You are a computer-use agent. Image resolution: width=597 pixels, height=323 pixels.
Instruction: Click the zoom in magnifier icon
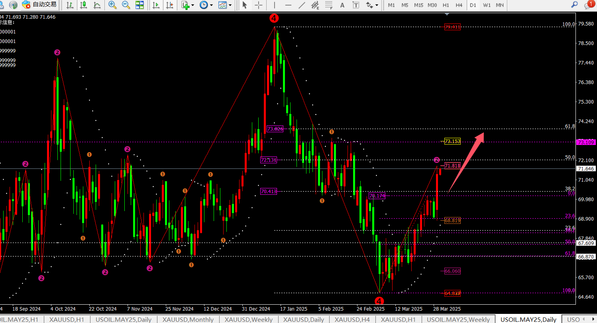(x=112, y=5)
